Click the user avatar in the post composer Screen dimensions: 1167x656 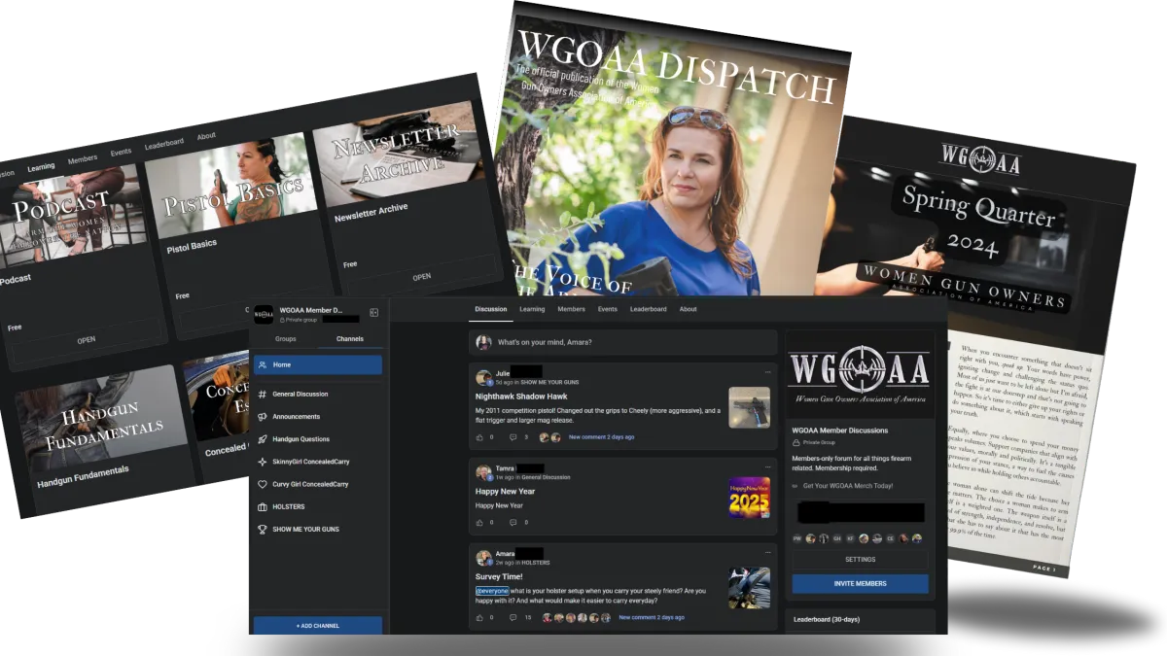[x=484, y=342]
